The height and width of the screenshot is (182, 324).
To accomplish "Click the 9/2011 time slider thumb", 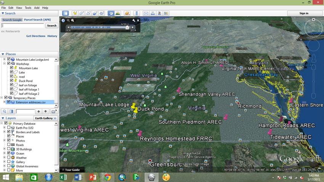I will coord(127,27).
